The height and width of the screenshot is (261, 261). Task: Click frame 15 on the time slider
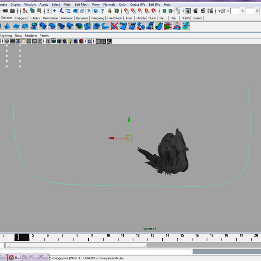click(182, 235)
